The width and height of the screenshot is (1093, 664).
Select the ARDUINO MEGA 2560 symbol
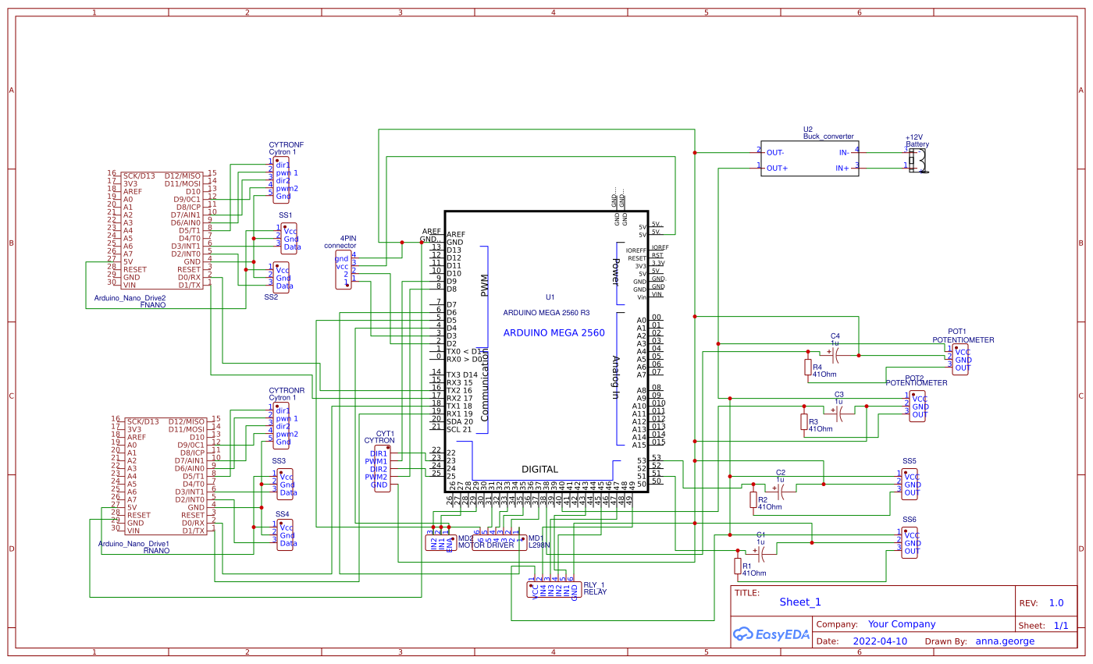point(546,336)
